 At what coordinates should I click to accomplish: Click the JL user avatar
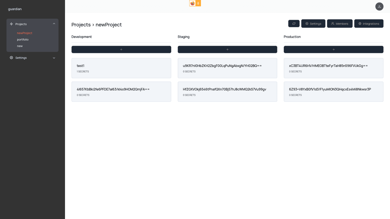tap(379, 6)
